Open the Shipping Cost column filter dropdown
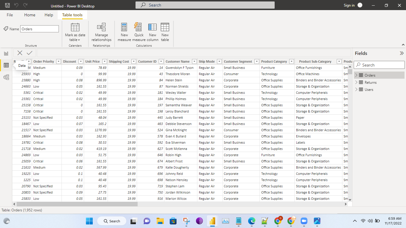The image size is (406, 228). [133, 61]
